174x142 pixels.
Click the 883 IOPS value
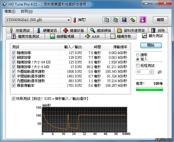pos(75,81)
